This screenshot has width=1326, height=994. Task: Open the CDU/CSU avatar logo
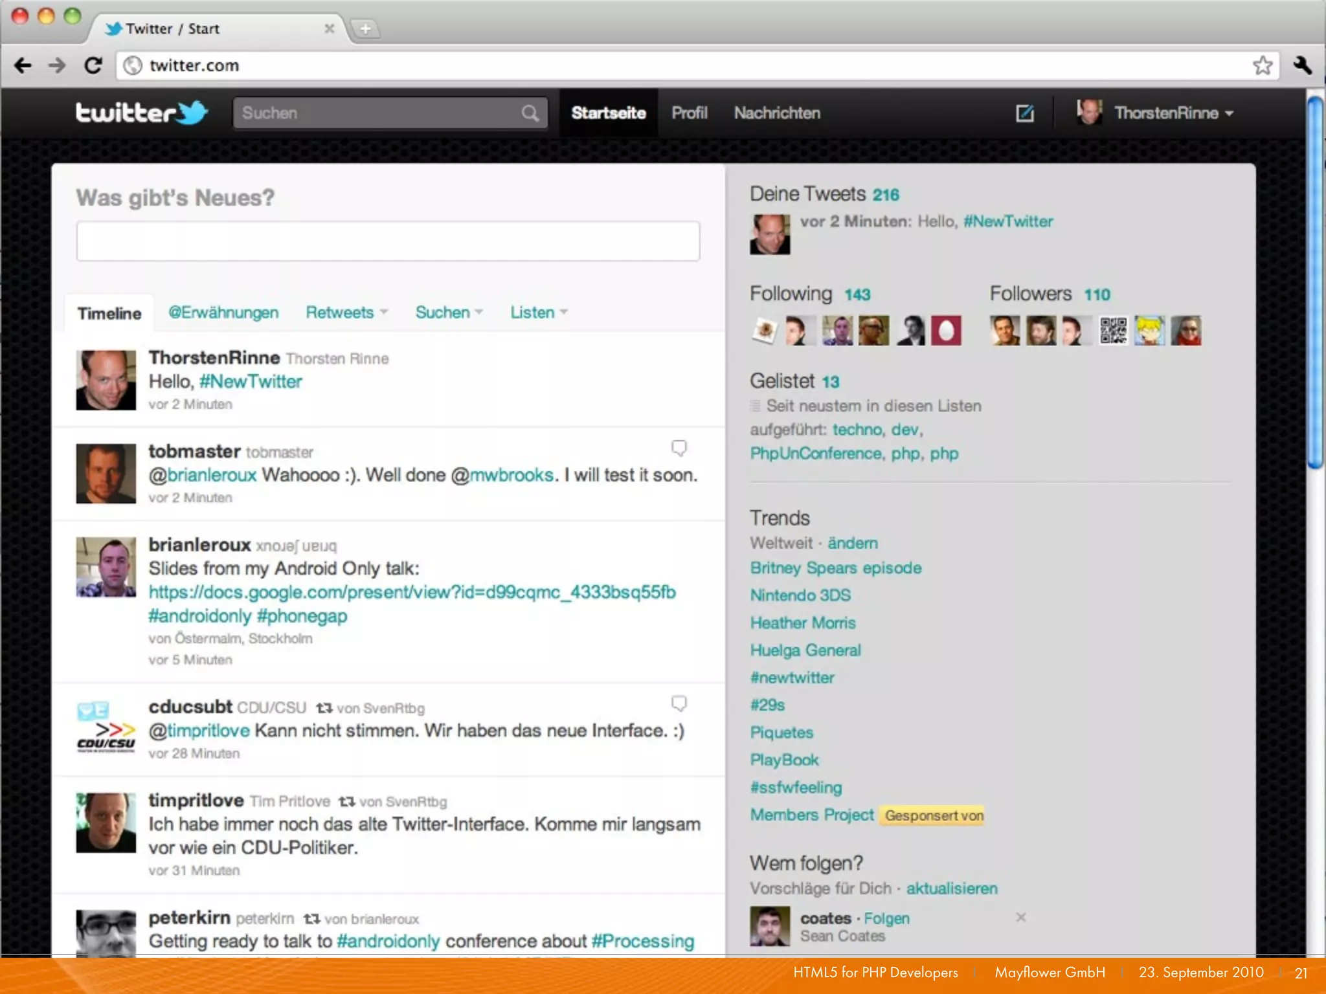click(x=106, y=729)
